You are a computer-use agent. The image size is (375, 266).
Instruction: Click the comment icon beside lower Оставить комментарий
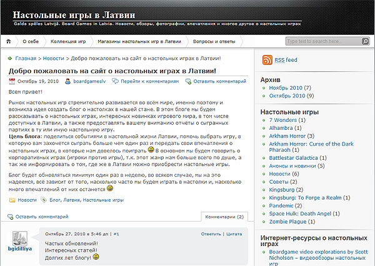point(10,217)
